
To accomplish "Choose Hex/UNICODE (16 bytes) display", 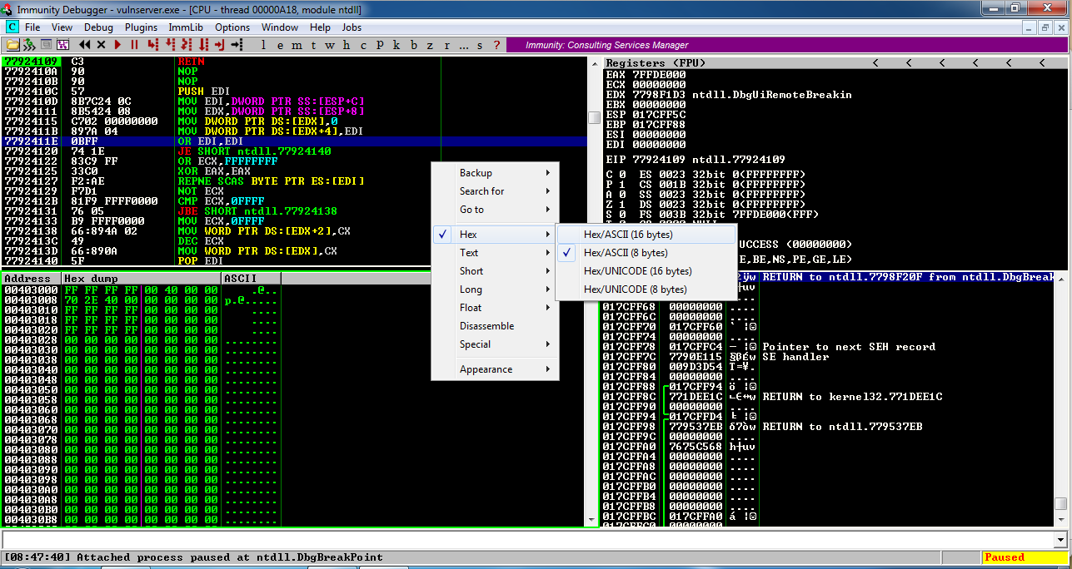I will click(x=637, y=271).
